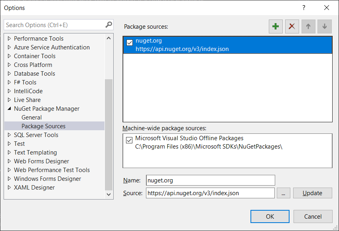
Task: Expand the Web Forms Designer node
Action: (x=9, y=161)
